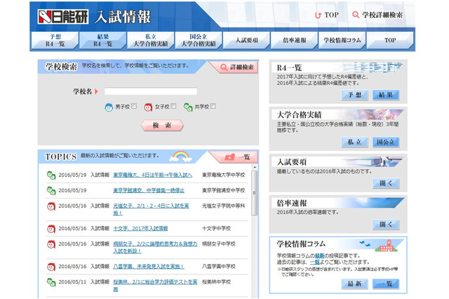This screenshot has width=449, height=299.
Task: Click 十文字中学校 school name text
Action: [x=216, y=229]
